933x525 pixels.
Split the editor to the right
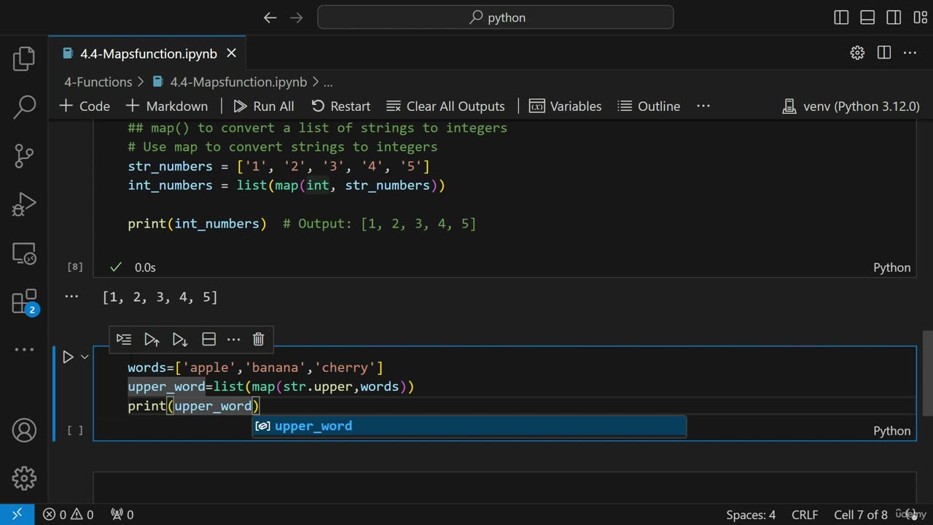pyautogui.click(x=883, y=52)
